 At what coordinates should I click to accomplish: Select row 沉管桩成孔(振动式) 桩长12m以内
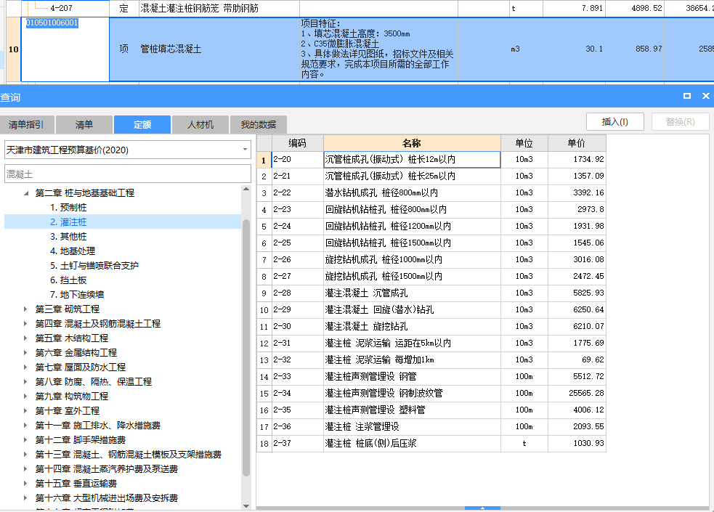tap(431, 160)
